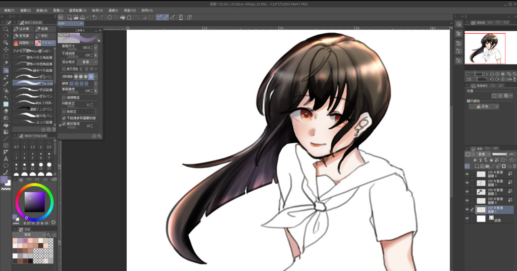
Task: Click the New canvas icon in command bar
Action: 70,17
